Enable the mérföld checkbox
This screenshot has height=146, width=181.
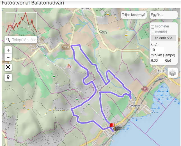(x=153, y=33)
